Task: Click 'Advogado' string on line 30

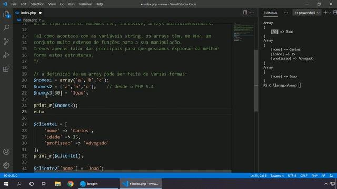Action: pos(96,143)
